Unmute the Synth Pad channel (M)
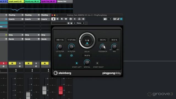 click(x=45, y=63)
